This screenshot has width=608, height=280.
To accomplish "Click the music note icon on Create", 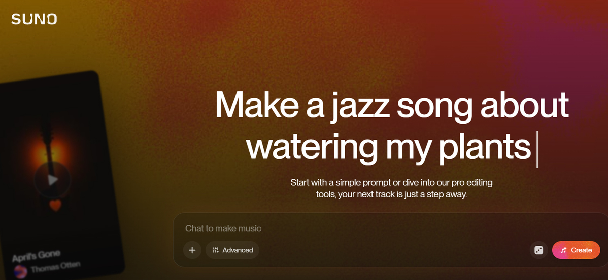I will pos(563,250).
